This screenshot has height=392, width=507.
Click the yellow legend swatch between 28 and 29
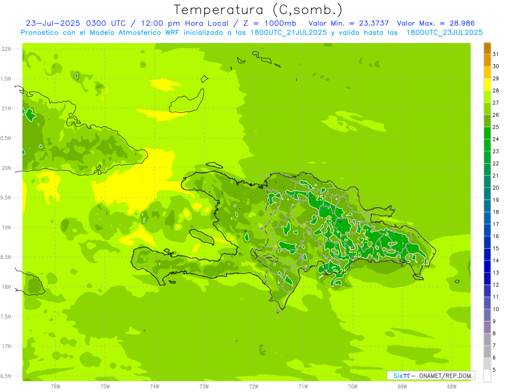click(x=487, y=85)
